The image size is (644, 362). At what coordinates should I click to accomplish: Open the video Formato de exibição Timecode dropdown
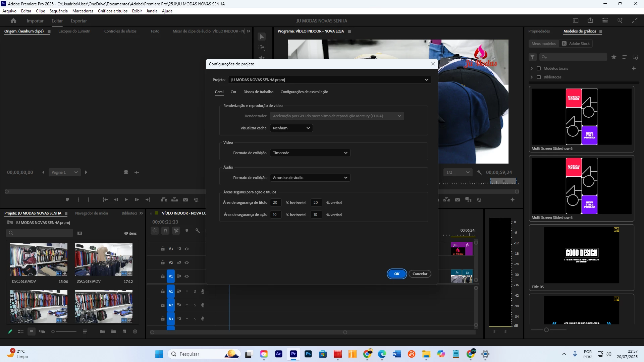[x=310, y=153]
